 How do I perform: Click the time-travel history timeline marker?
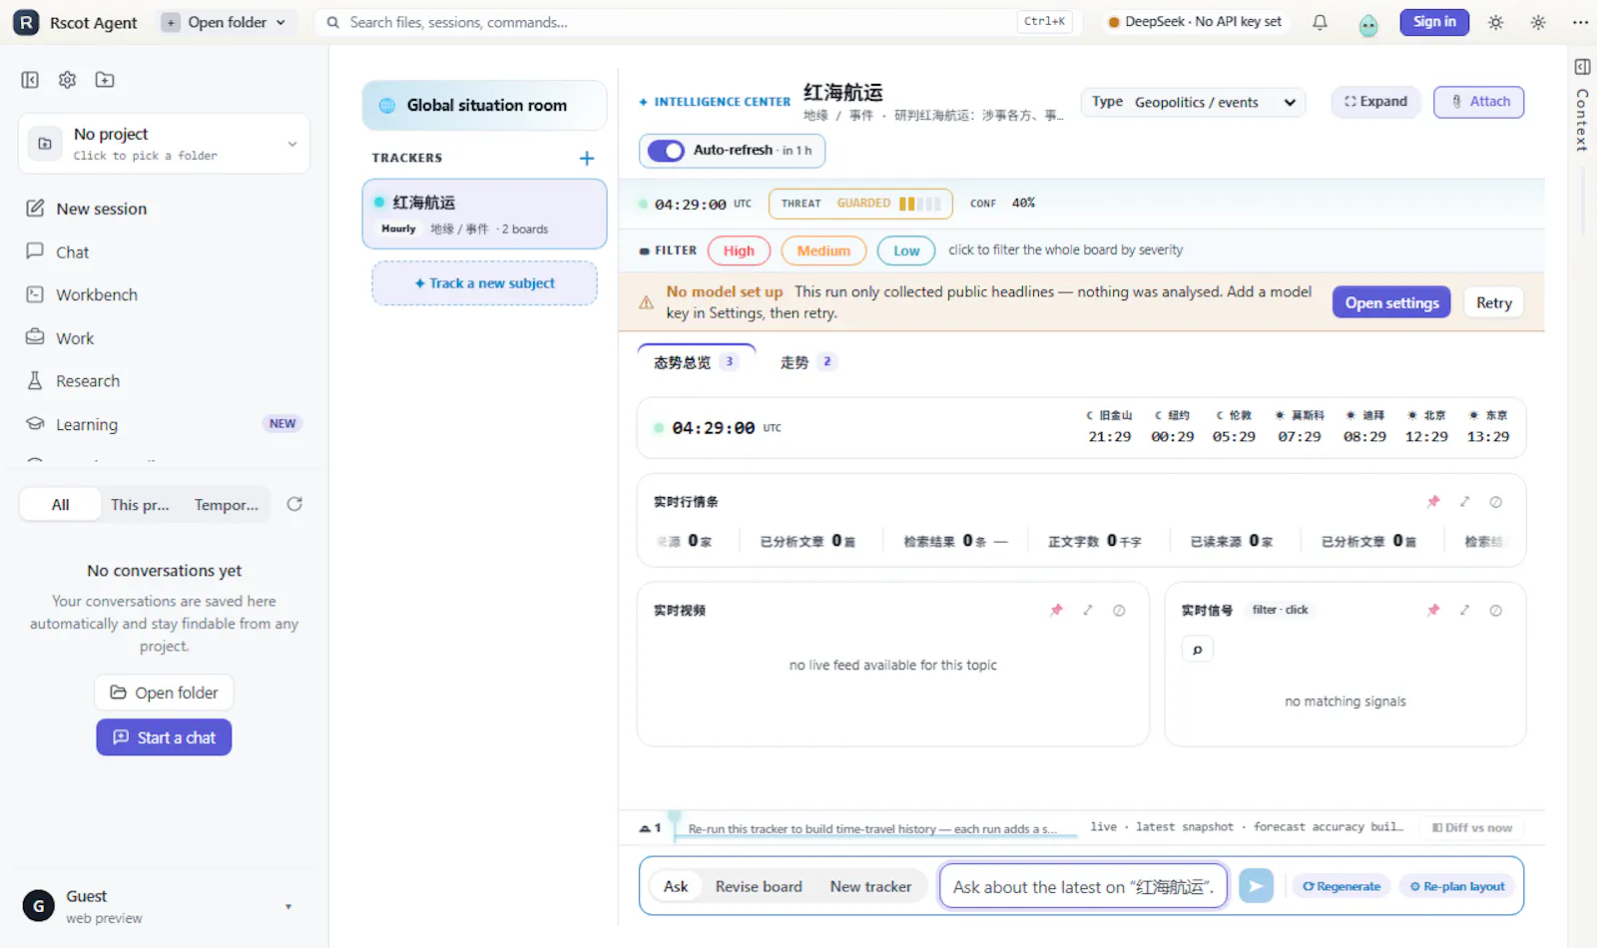pyautogui.click(x=675, y=820)
